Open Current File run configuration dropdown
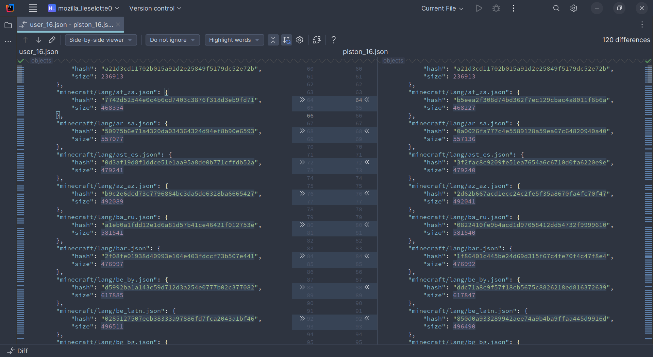Screen dimensions: 653x357 (x=442, y=8)
